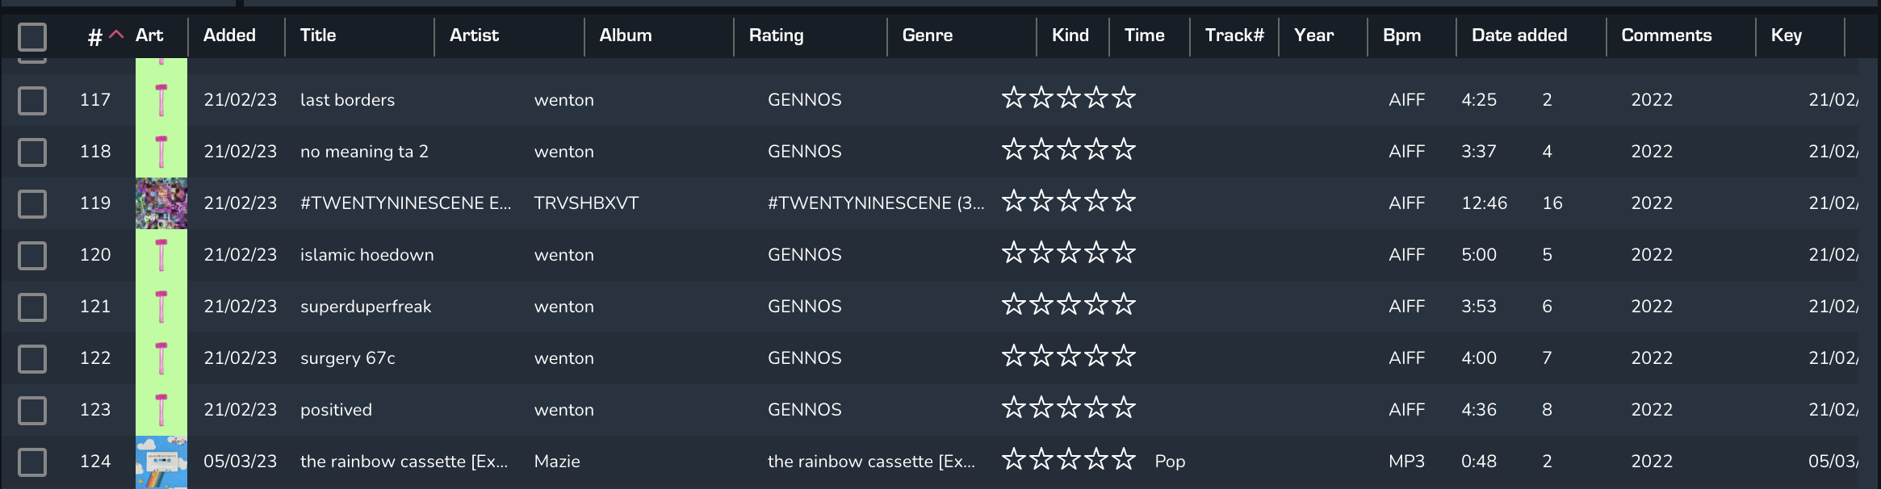Viewport: 1881px width, 489px height.
Task: Set first star rating for no meaning ta 2
Action: coord(1014,150)
